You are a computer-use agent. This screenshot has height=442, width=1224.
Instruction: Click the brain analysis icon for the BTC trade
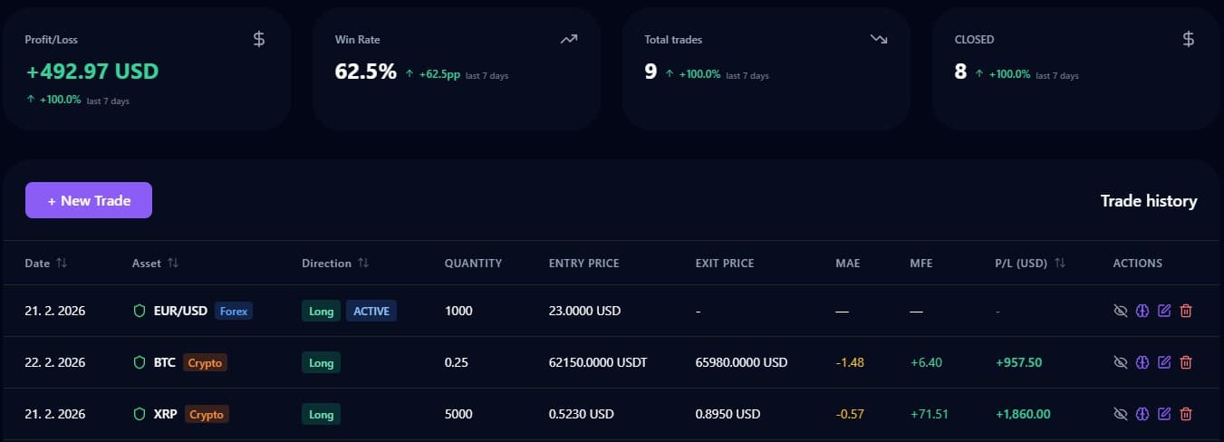(x=1142, y=362)
